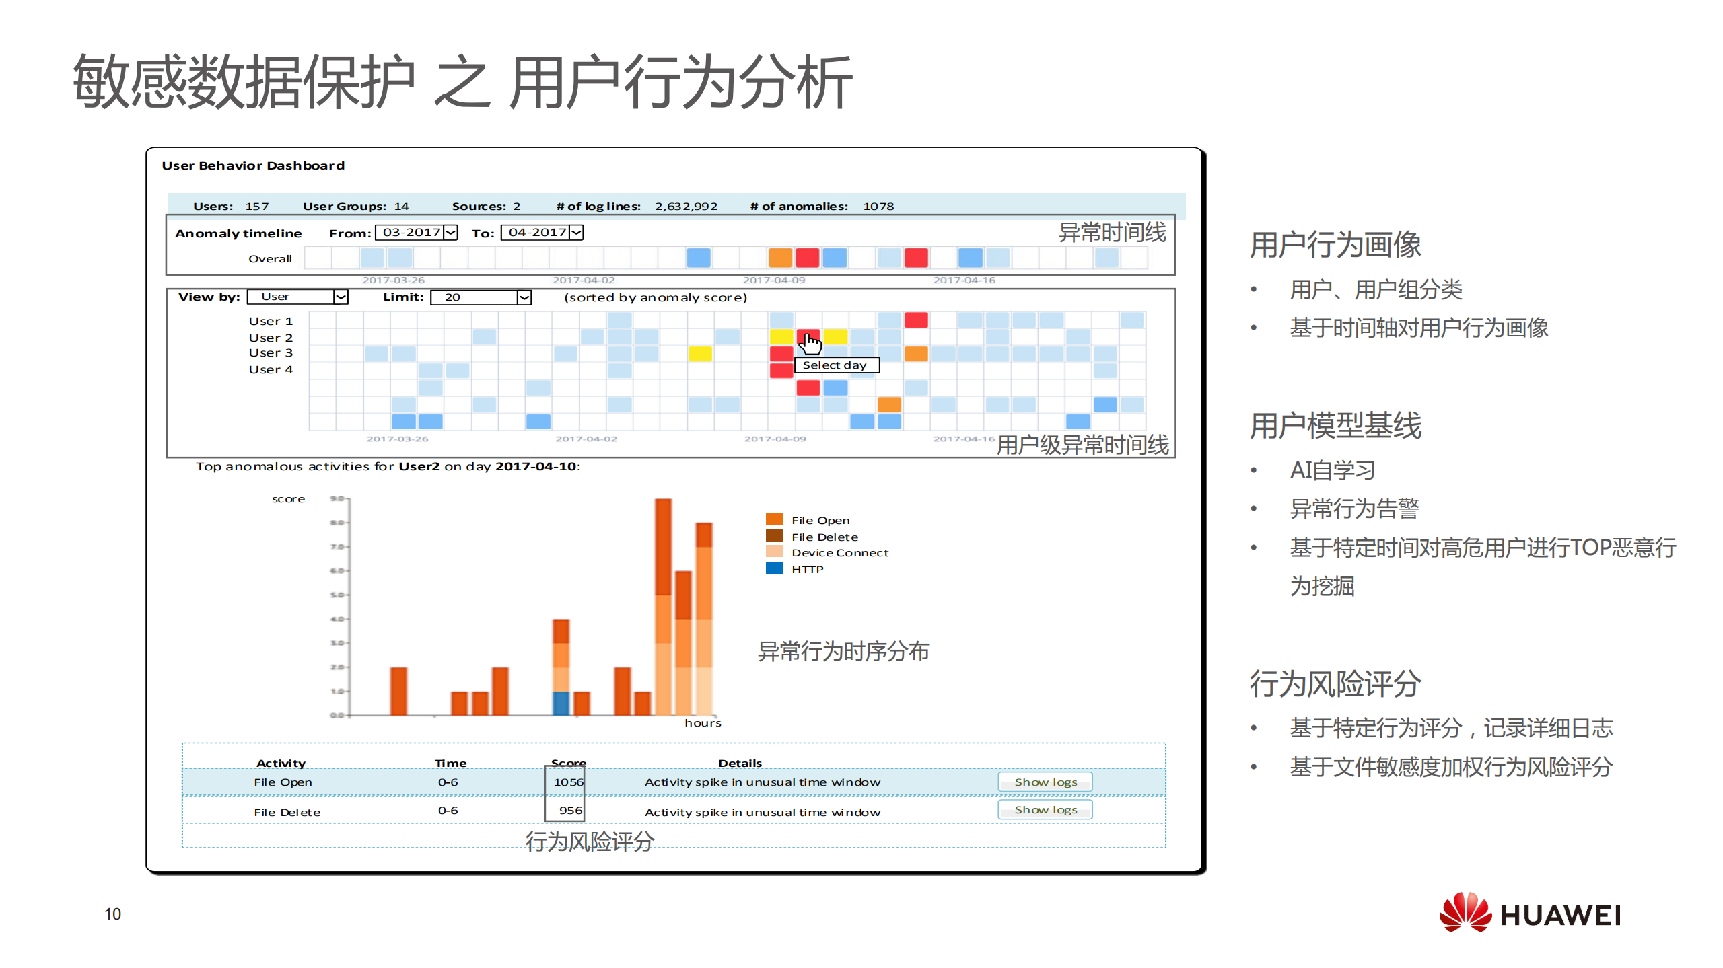Click the User Behavior Dashboard title
Image resolution: width=1723 pixels, height=968 pixels.
pyautogui.click(x=254, y=165)
